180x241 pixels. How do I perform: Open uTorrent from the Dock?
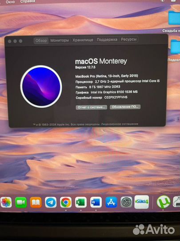(164, 202)
